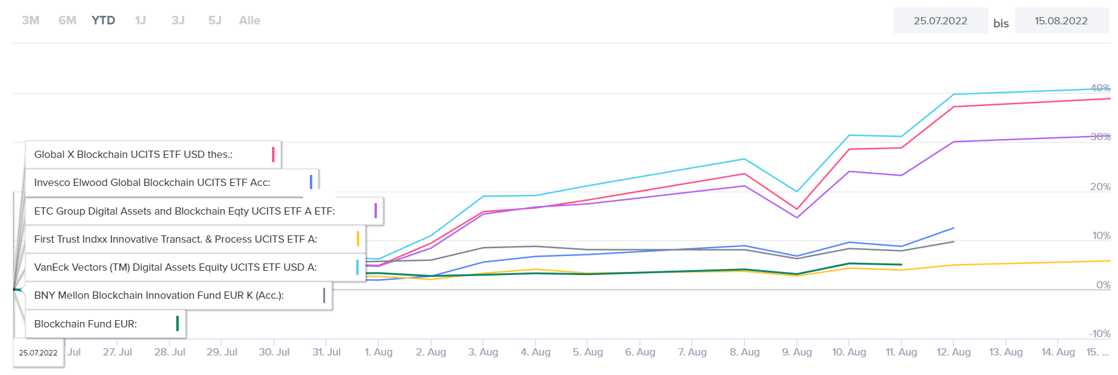Select the 3M time range
The image size is (1118, 375).
pos(30,21)
